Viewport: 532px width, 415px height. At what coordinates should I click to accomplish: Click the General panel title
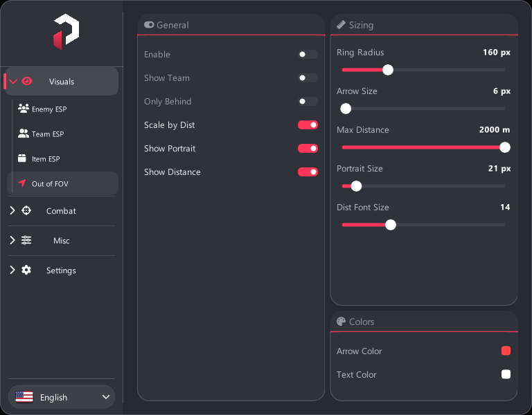tap(172, 25)
